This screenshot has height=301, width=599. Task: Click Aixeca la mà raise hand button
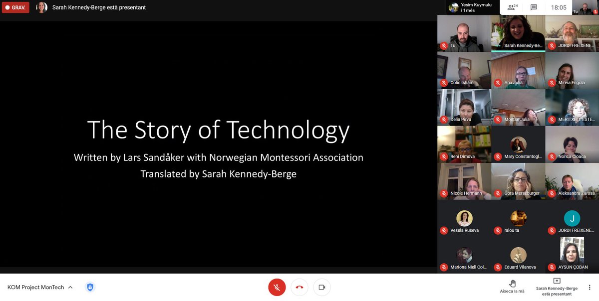click(512, 287)
